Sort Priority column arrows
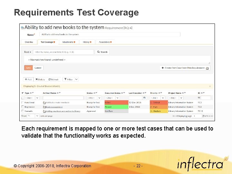 pyautogui.click(x=160, y=93)
